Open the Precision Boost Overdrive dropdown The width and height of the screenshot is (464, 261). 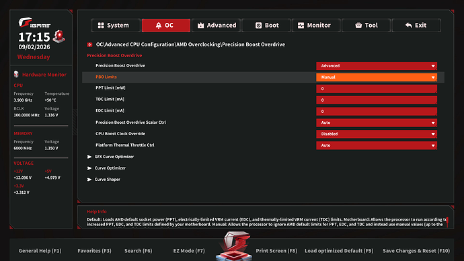(x=377, y=66)
